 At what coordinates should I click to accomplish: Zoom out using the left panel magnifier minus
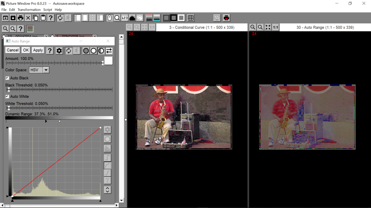(x=13, y=29)
